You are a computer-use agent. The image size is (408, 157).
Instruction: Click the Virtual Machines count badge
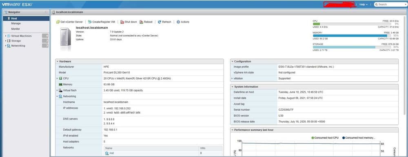coord(45,36)
